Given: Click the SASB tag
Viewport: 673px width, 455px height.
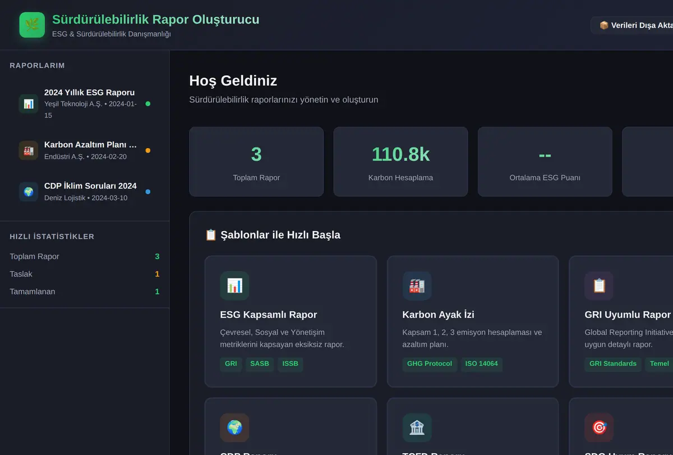Looking at the screenshot, I should [x=260, y=364].
